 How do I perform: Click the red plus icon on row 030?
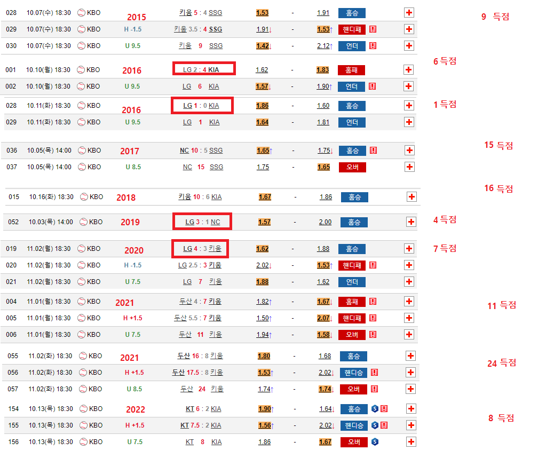pyautogui.click(x=409, y=46)
